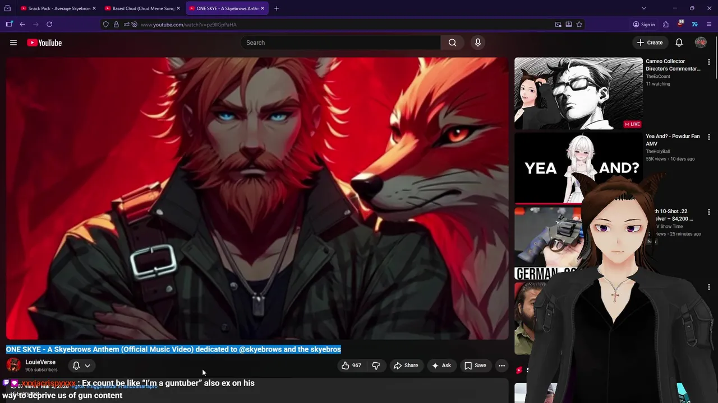Open the account avatar menu
The height and width of the screenshot is (403, 718).
701,43
